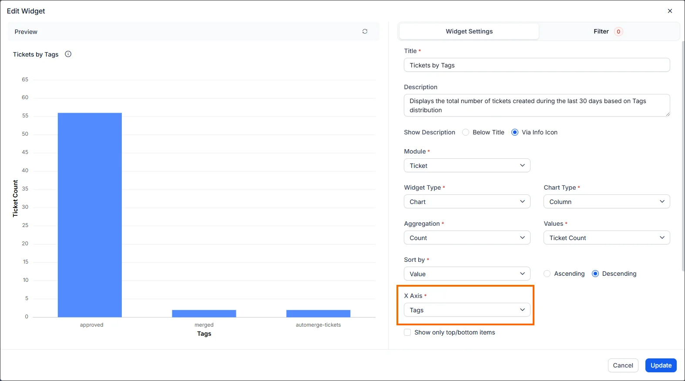Click the 'Ticket Count' y-axis title
This screenshot has height=381, width=685.
pyautogui.click(x=16, y=198)
